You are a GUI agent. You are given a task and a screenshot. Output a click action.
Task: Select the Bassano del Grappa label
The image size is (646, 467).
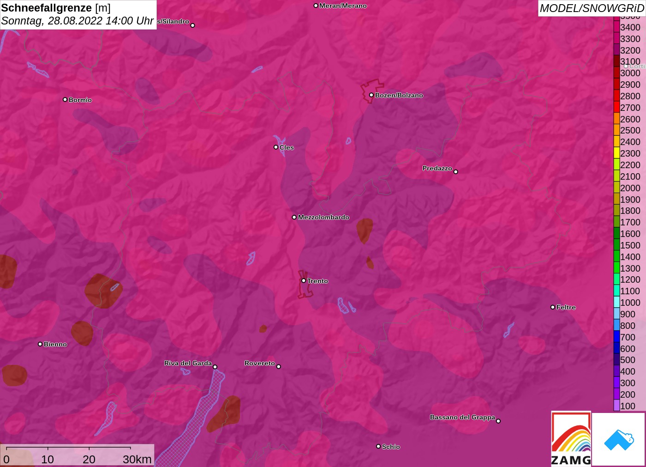pos(462,417)
